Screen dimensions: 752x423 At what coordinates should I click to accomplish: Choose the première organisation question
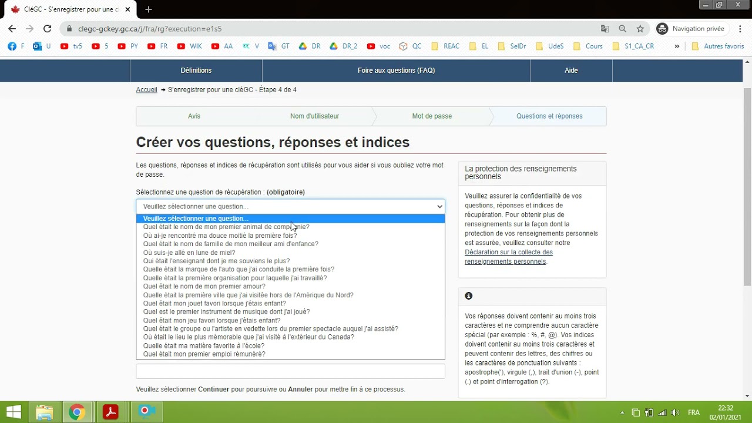tap(290, 278)
